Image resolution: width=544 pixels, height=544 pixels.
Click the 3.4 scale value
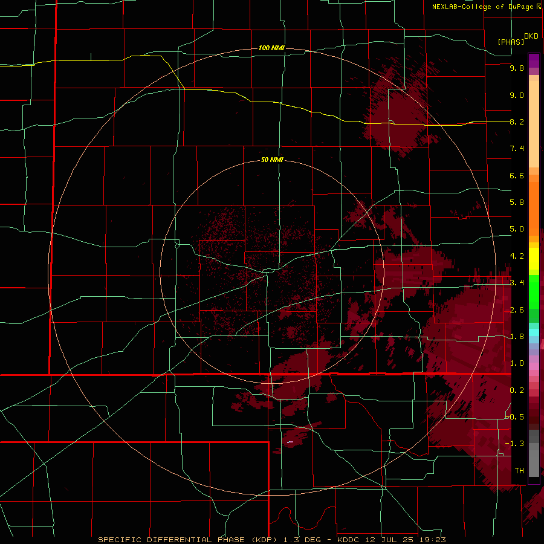click(517, 283)
